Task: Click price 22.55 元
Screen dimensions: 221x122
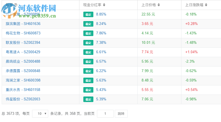Action: [148, 14]
